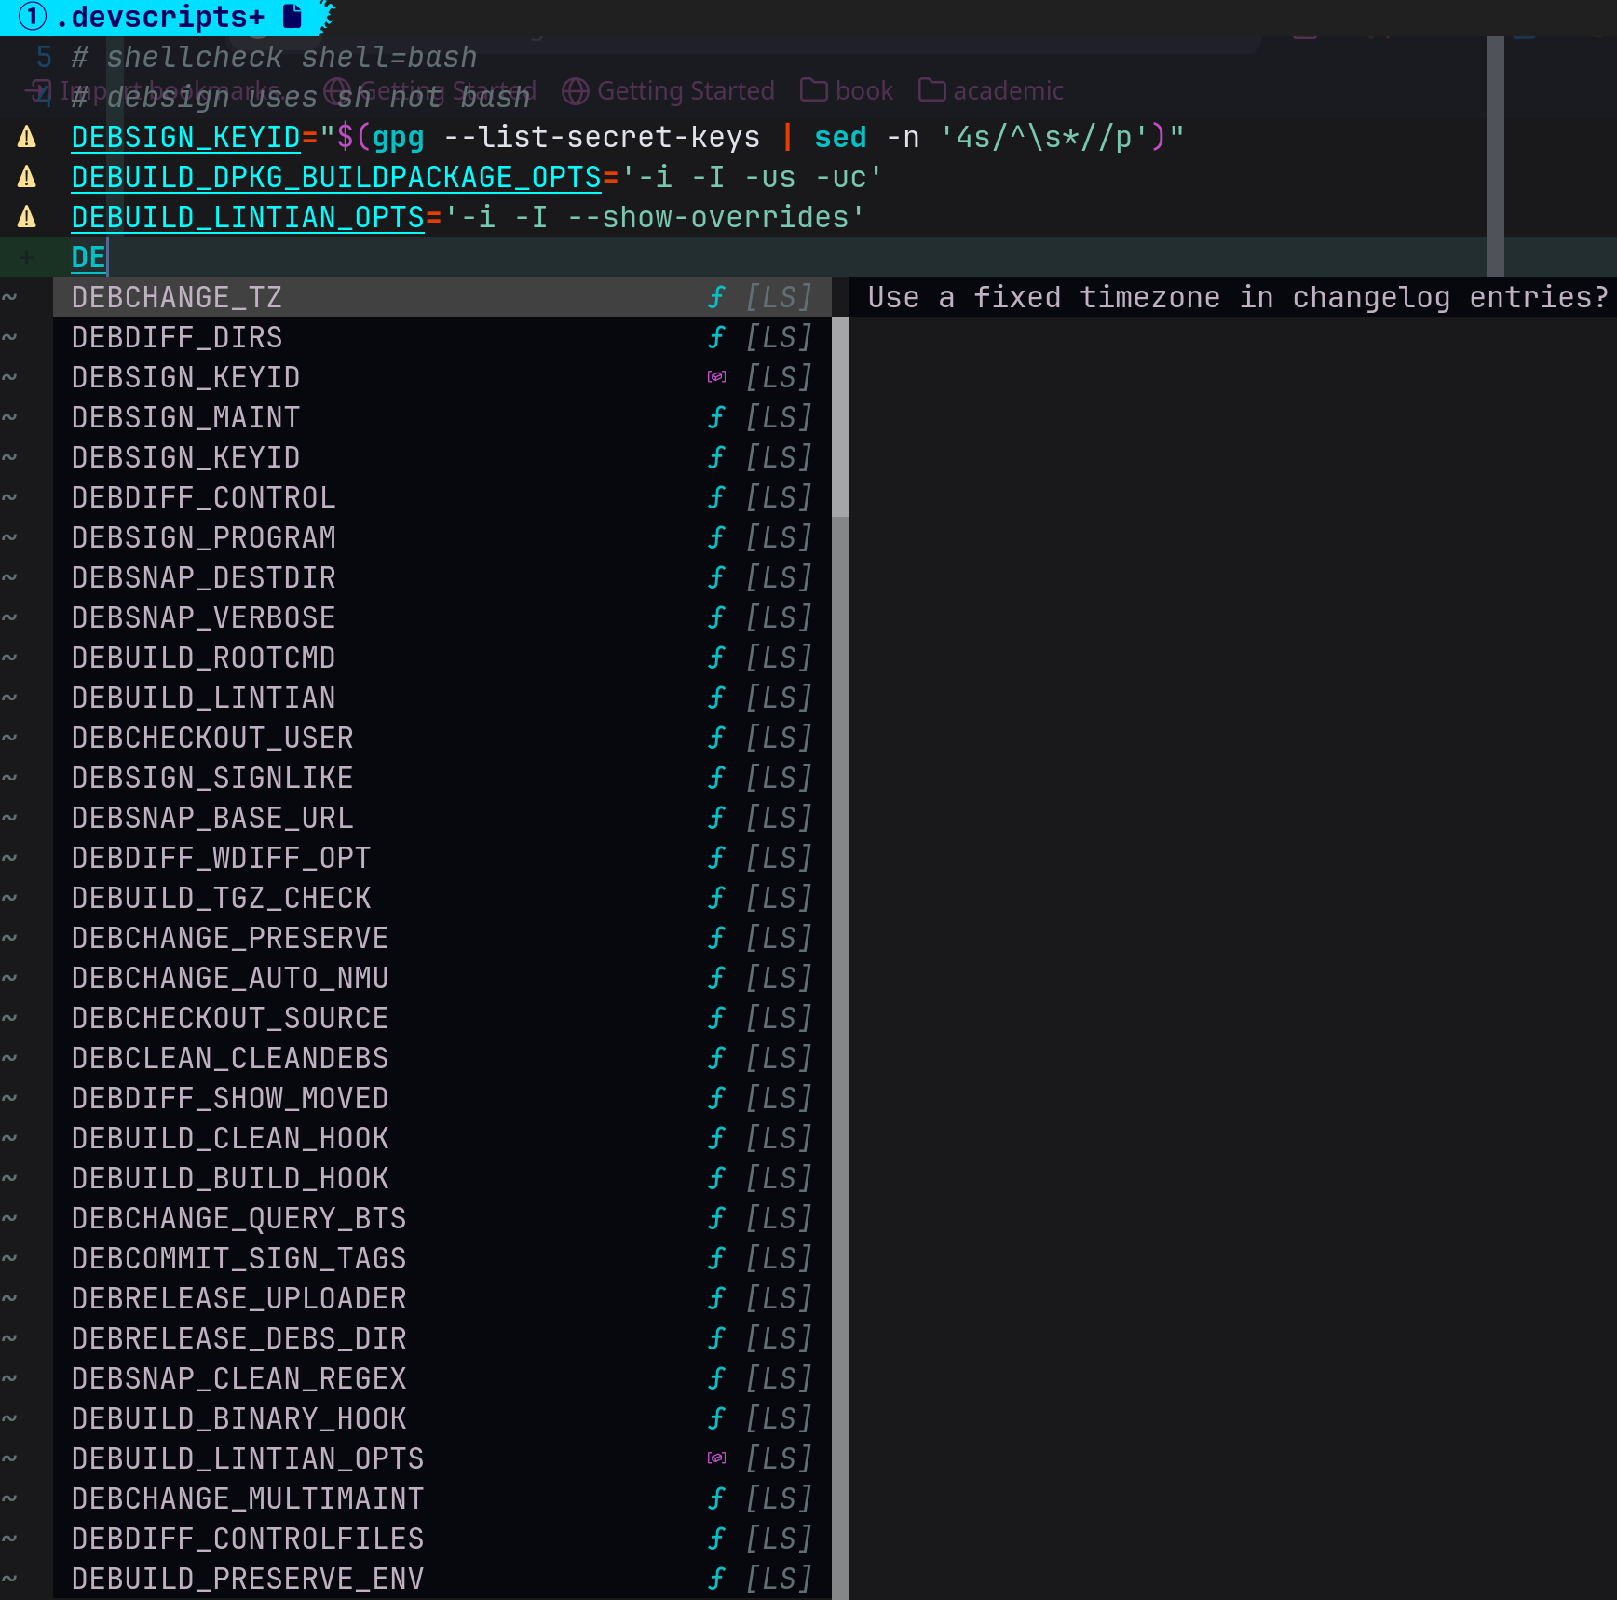Select DEBUILD_LINTIAN from the suggestions
This screenshot has height=1600, width=1617.
(442, 698)
